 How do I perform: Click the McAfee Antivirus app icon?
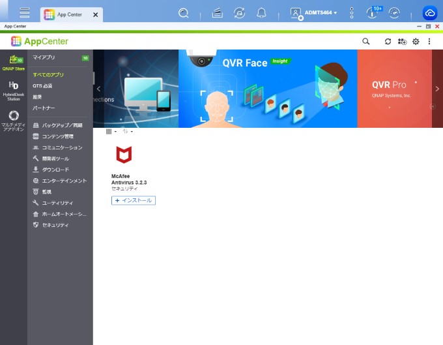click(124, 155)
